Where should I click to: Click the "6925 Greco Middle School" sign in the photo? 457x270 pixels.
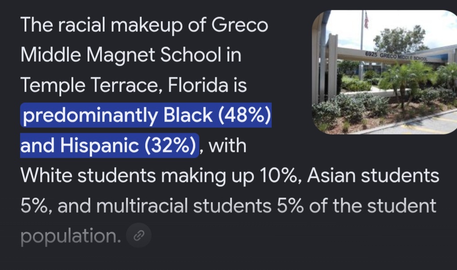396,56
